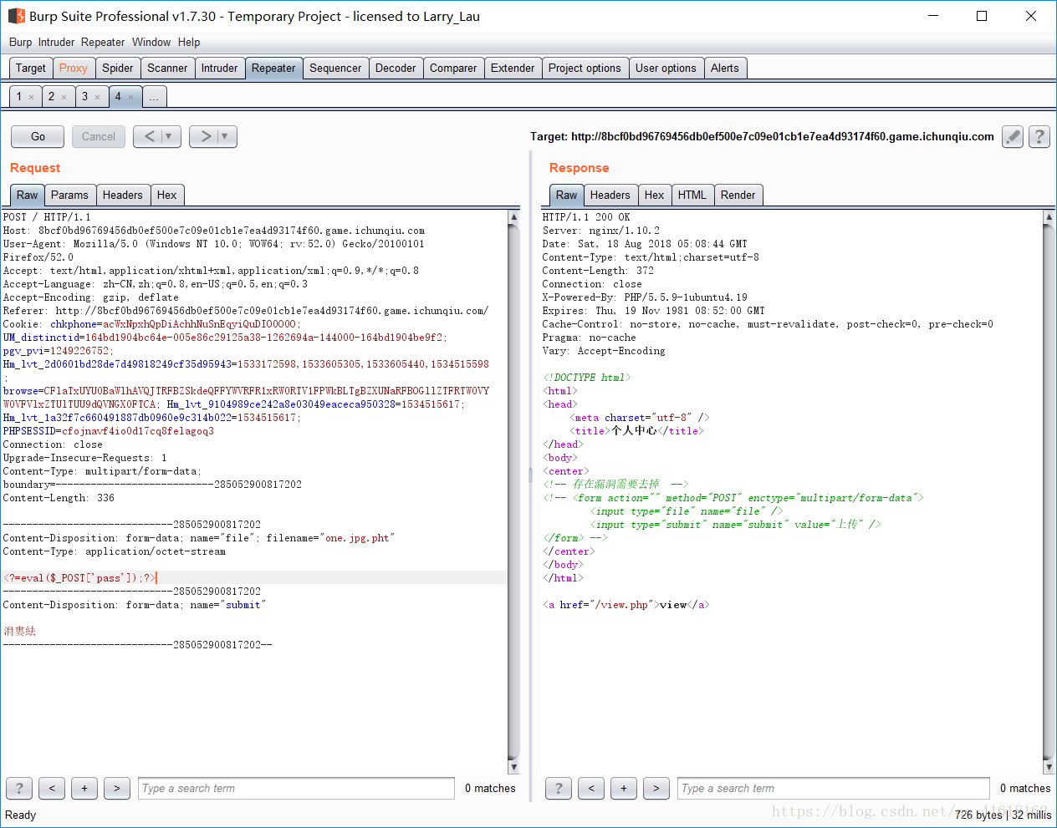The height and width of the screenshot is (828, 1057).
Task: Select Repeater sub-tab 1
Action: pyautogui.click(x=19, y=97)
